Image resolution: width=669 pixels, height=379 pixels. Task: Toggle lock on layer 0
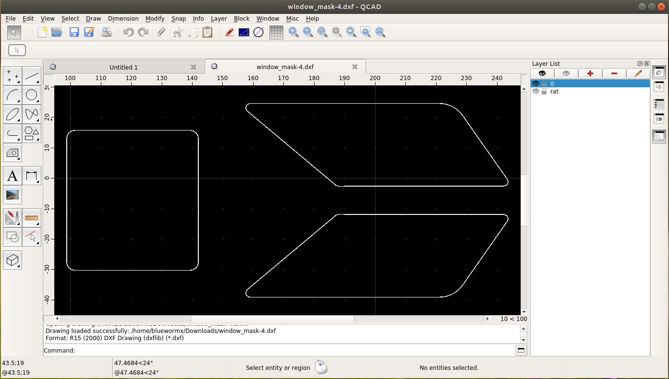[x=544, y=83]
